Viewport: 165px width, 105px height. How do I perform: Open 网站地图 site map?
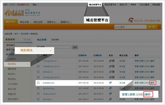156,5
